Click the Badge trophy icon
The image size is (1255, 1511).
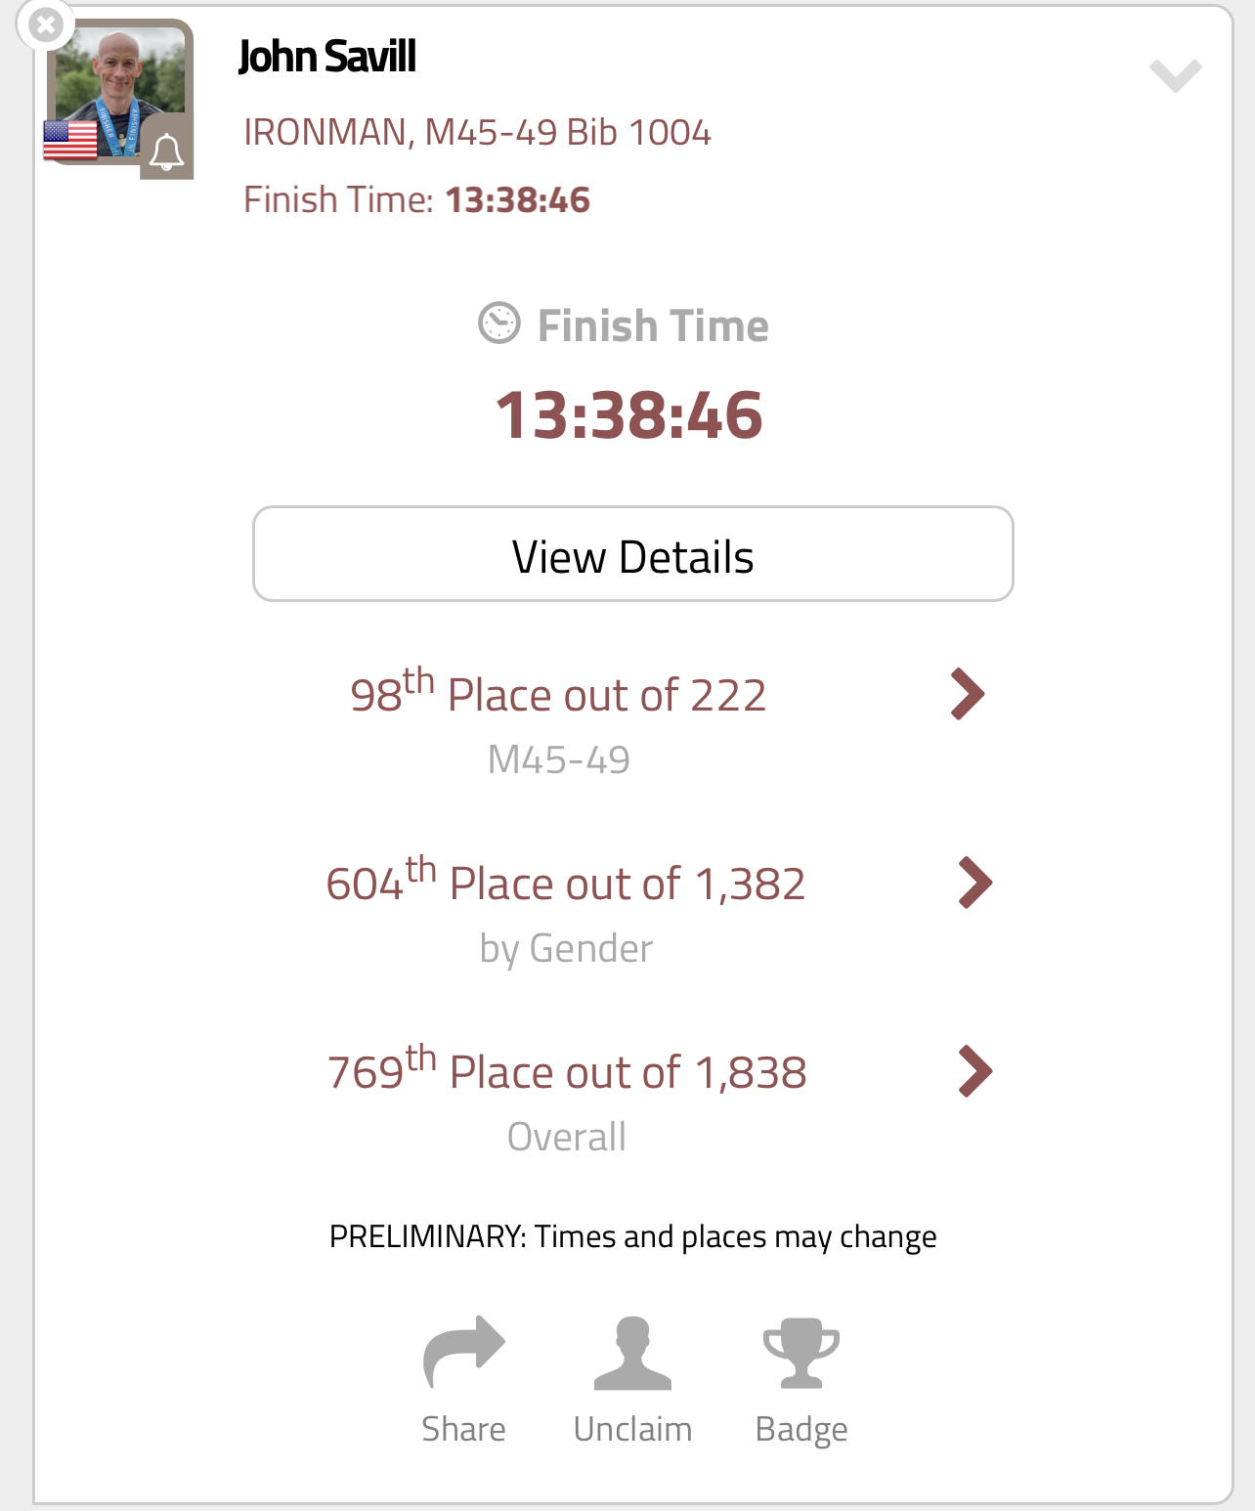coord(801,1354)
